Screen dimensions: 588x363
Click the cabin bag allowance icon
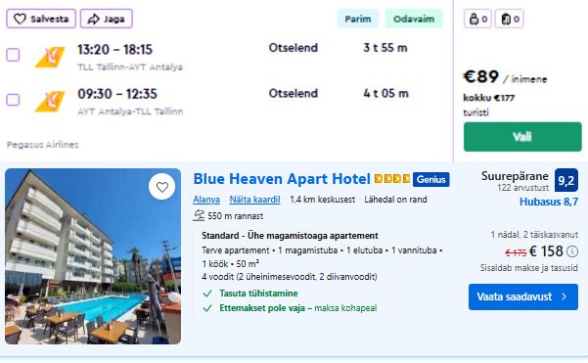[x=474, y=19]
